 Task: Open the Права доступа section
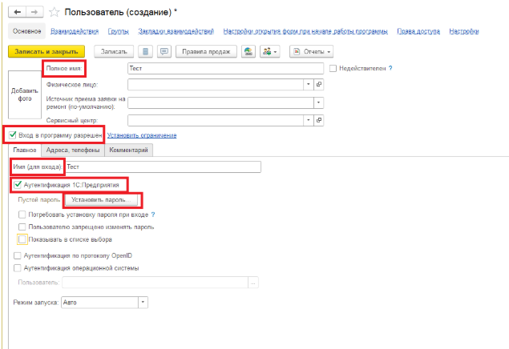coord(417,31)
